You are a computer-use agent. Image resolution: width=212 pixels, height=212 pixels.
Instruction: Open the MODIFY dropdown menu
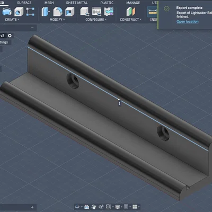click(57, 20)
